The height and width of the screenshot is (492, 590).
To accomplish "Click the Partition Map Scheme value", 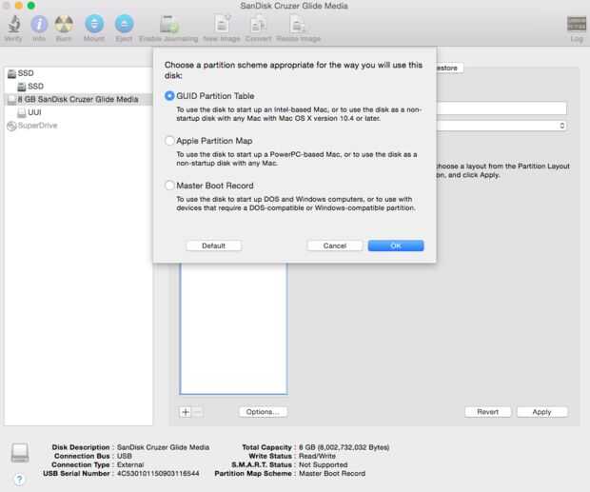I will tap(332, 473).
